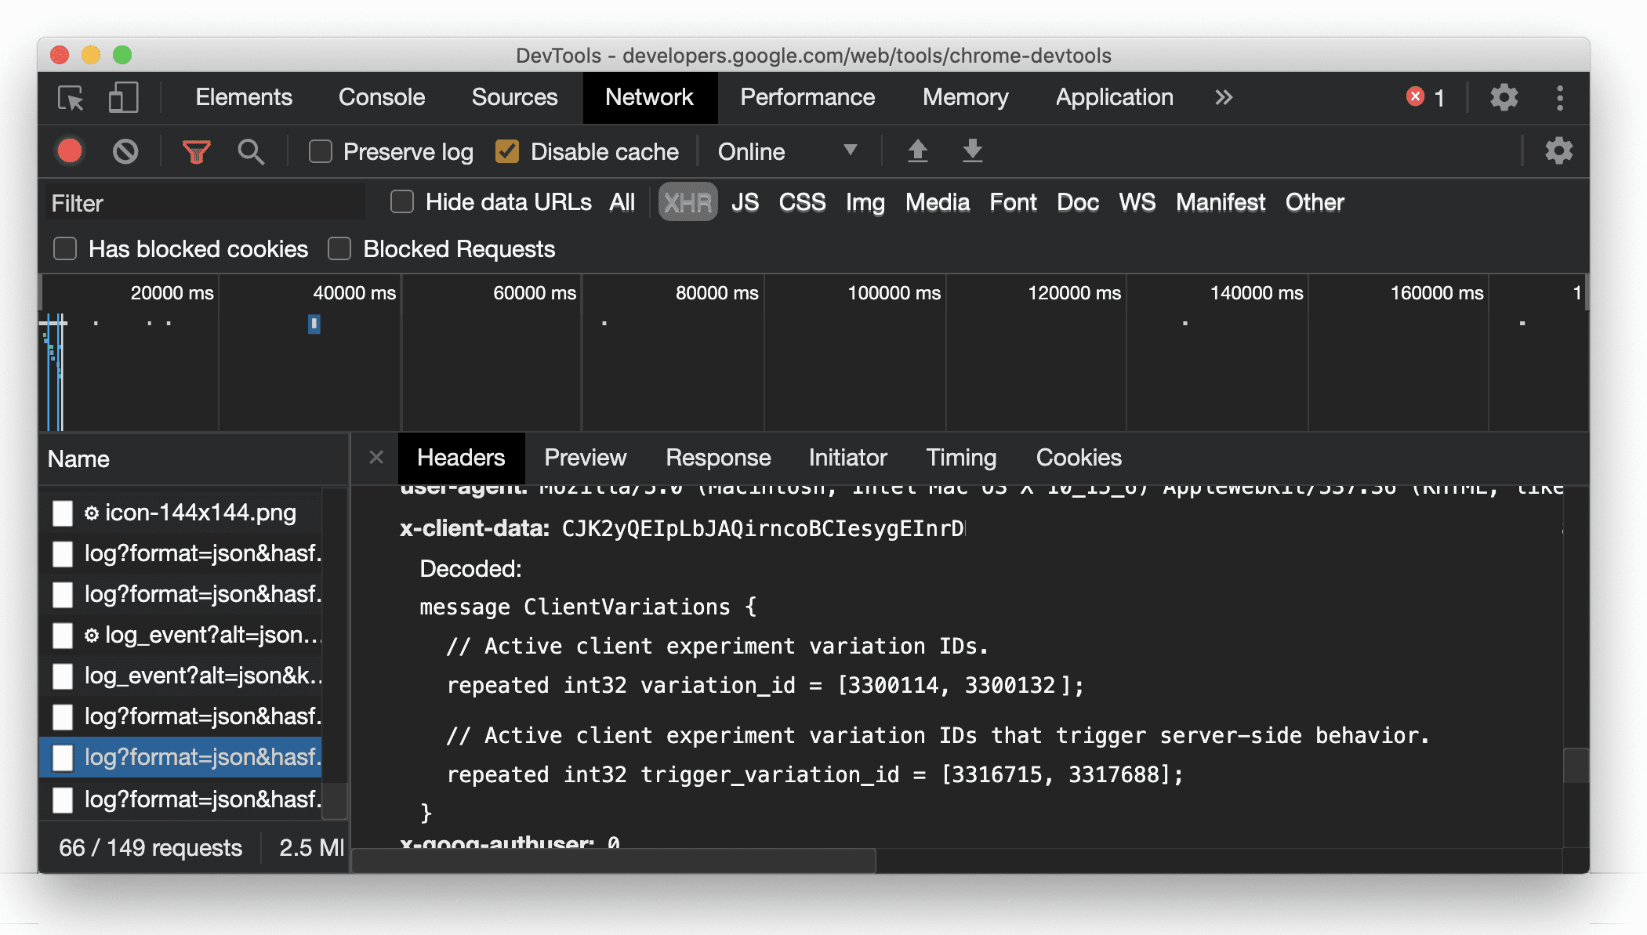Click the clear log (no entry) icon
Viewport: 1647px width, 935px height.
pos(125,151)
